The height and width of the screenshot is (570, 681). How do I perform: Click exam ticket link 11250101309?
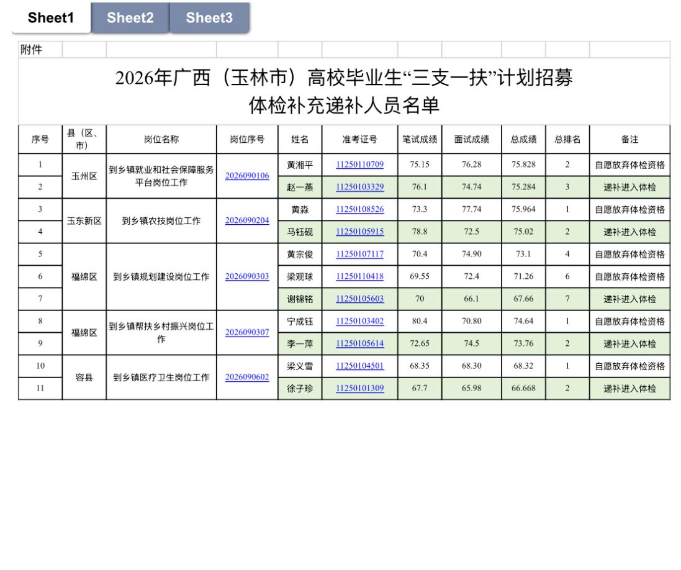(x=359, y=389)
